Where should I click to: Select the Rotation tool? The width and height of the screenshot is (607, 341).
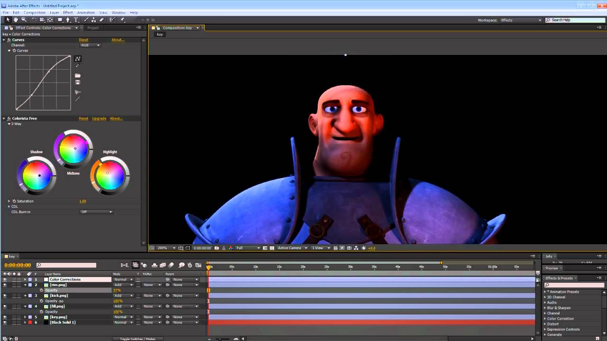(x=34, y=20)
